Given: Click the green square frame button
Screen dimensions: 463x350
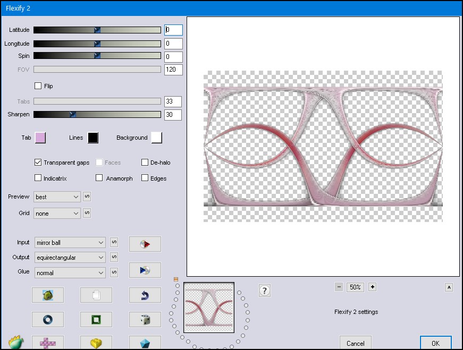Looking at the screenshot, I should 96,319.
